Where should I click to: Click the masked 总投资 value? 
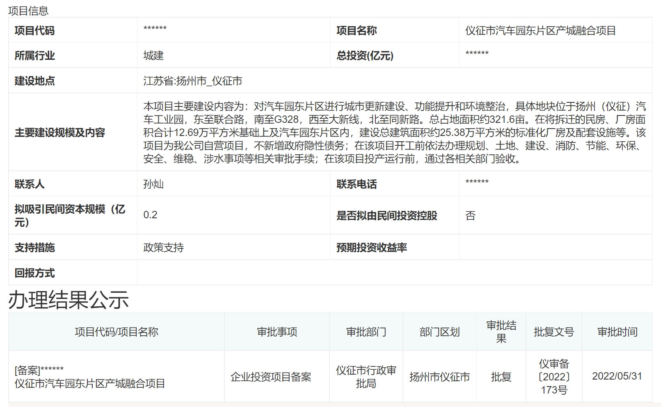point(477,54)
